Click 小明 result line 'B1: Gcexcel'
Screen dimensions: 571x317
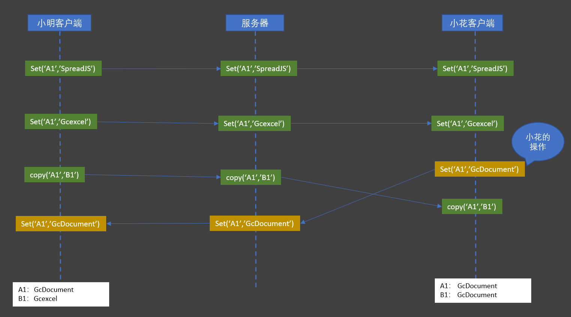click(38, 299)
